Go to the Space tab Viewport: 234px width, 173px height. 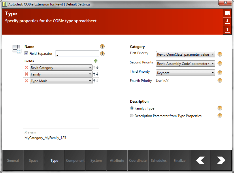(x=33, y=161)
